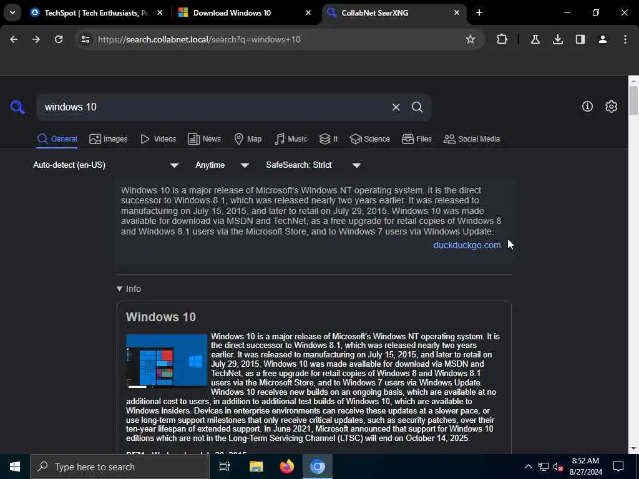Open the Extensions puzzle icon
The height and width of the screenshot is (479, 639).
tap(502, 39)
